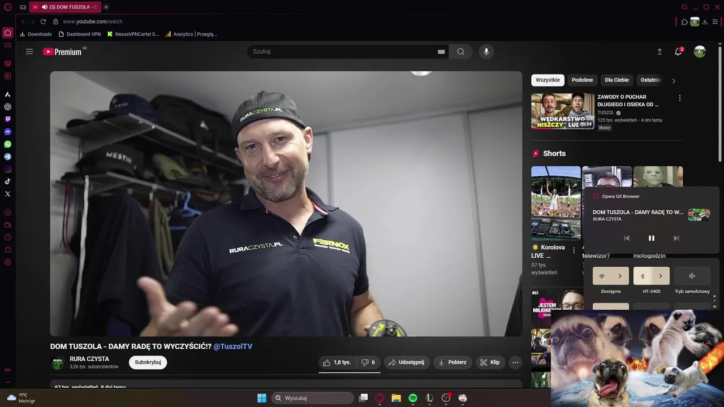Click the Udostępnij share button

coord(407,362)
